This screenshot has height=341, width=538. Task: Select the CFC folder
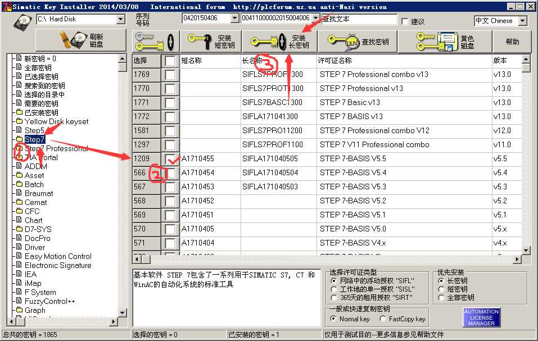32,211
